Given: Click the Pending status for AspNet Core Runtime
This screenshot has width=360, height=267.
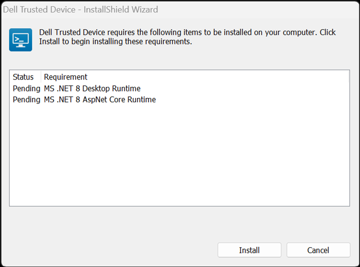Looking at the screenshot, I should [x=26, y=99].
